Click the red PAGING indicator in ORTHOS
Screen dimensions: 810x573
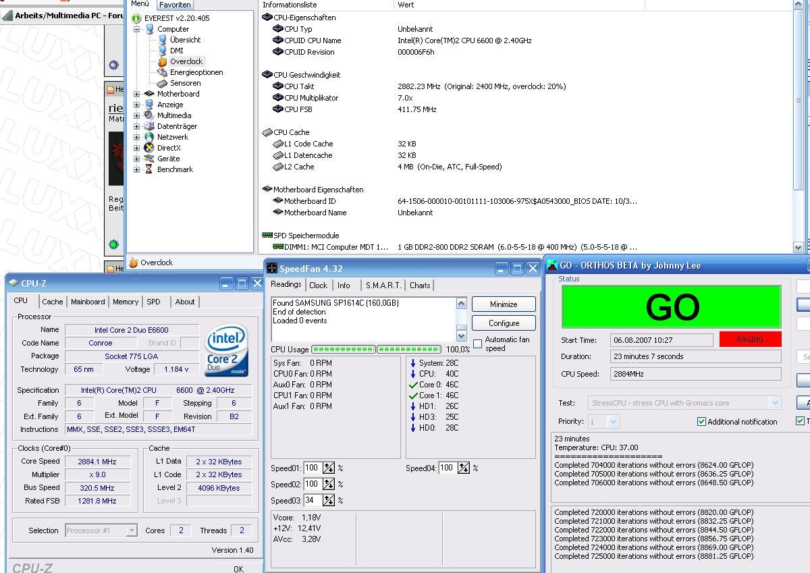(750, 339)
